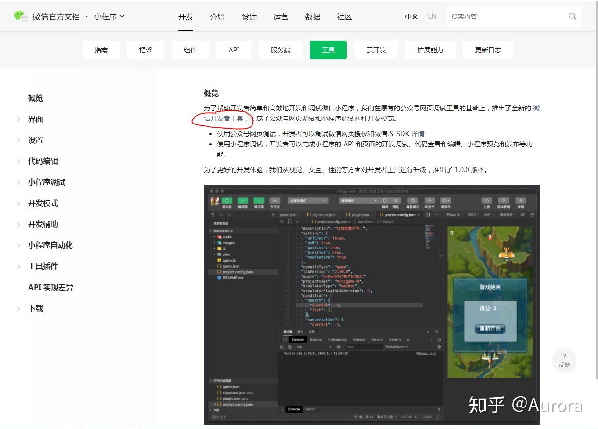Open the iPhone 5 device dropdown
Viewport: 598px width, 429px height.
coord(454,215)
